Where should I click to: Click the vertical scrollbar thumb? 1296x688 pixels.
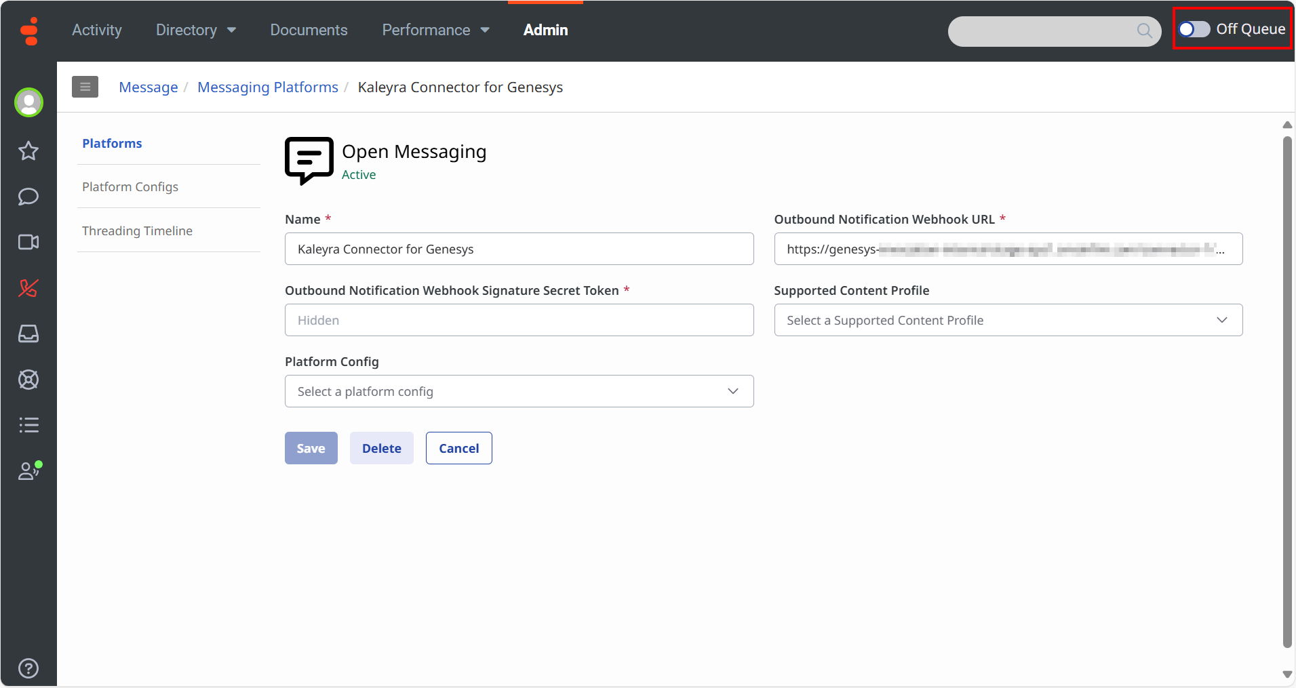1287,392
